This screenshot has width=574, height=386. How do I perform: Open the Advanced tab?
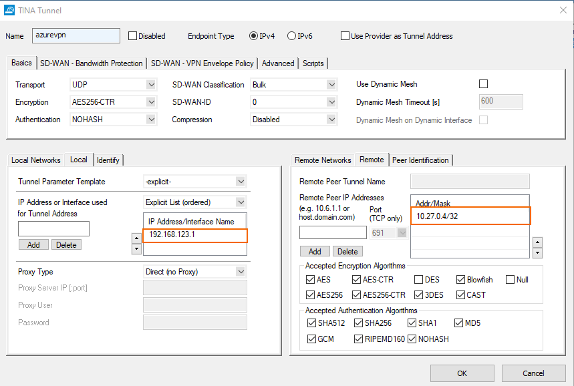pos(278,63)
